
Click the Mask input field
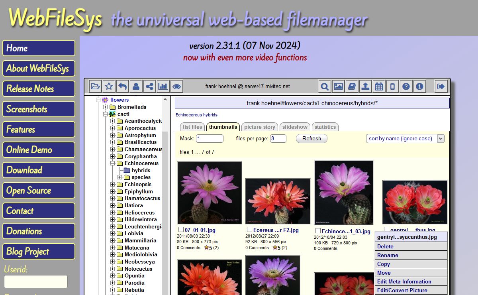tap(210, 138)
